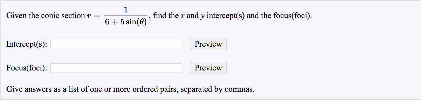
Task: Click "separated by commas" in the instructions
Action: (217, 89)
